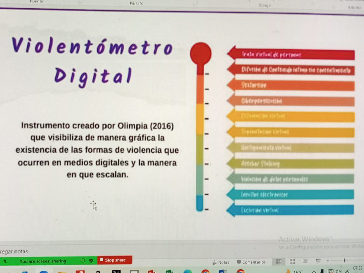Viewport: 364px width, 273px height.
Task: Open the Párrafo dialog launcher
Action: coord(194,4)
